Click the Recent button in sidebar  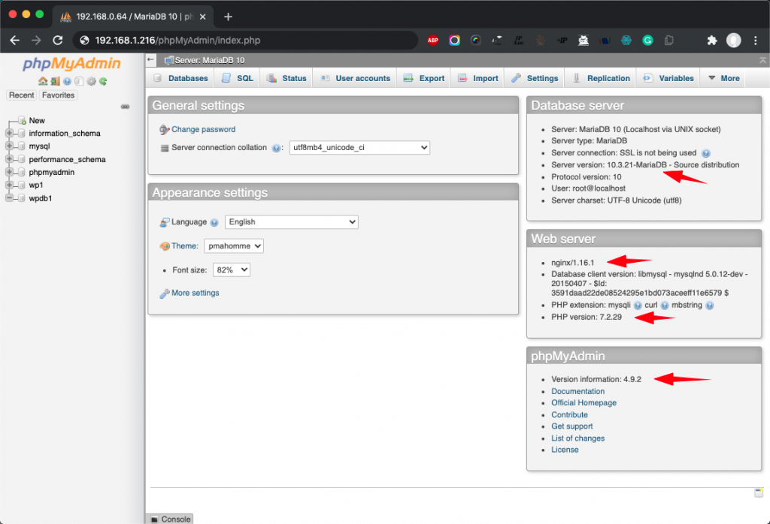point(22,95)
